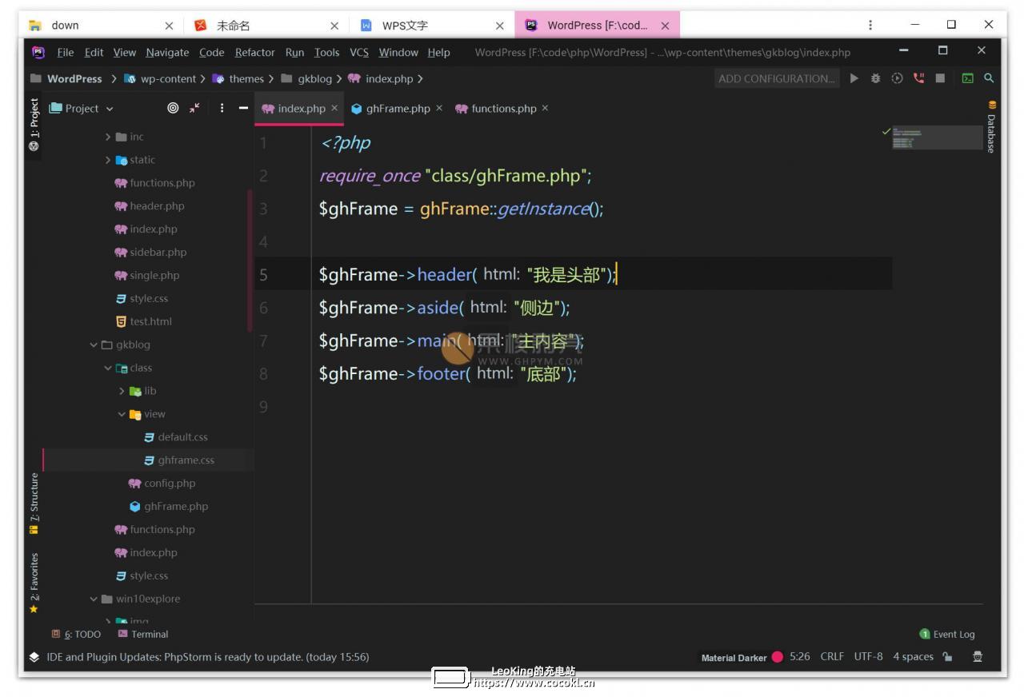1024x697 pixels.
Task: Click the Material Darker theme indicator
Action: click(x=734, y=658)
